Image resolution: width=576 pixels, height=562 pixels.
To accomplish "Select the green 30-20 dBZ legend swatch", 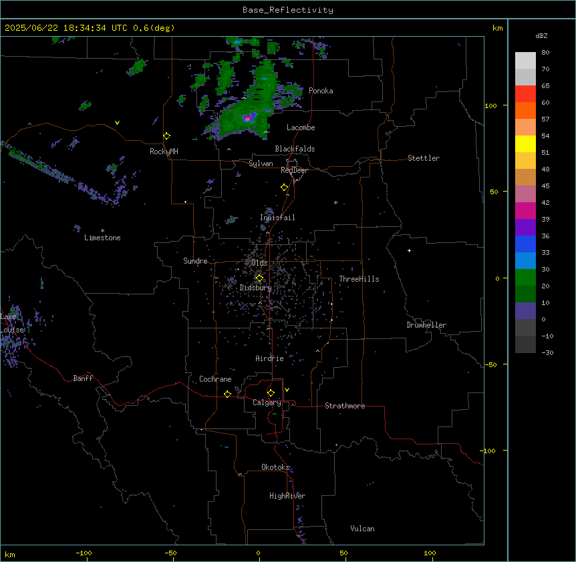I will [525, 278].
